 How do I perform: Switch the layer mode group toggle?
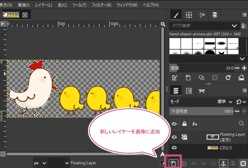(x=241, y=102)
